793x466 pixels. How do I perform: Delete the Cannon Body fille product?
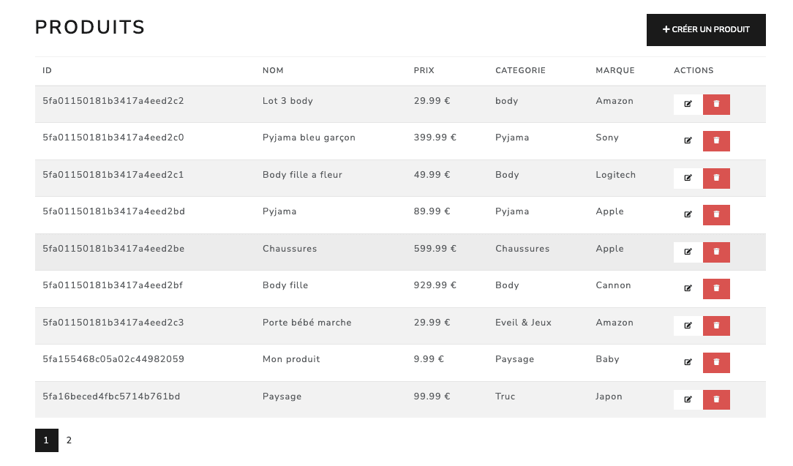tap(716, 288)
